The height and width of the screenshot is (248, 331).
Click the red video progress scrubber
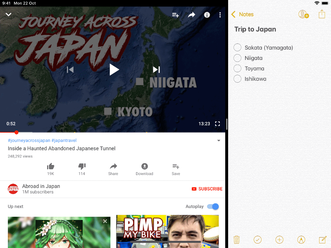pos(16,132)
